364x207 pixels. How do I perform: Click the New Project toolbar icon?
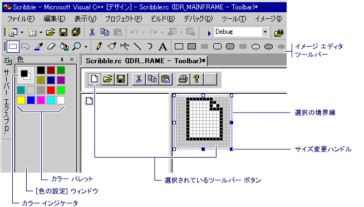[x=13, y=32]
